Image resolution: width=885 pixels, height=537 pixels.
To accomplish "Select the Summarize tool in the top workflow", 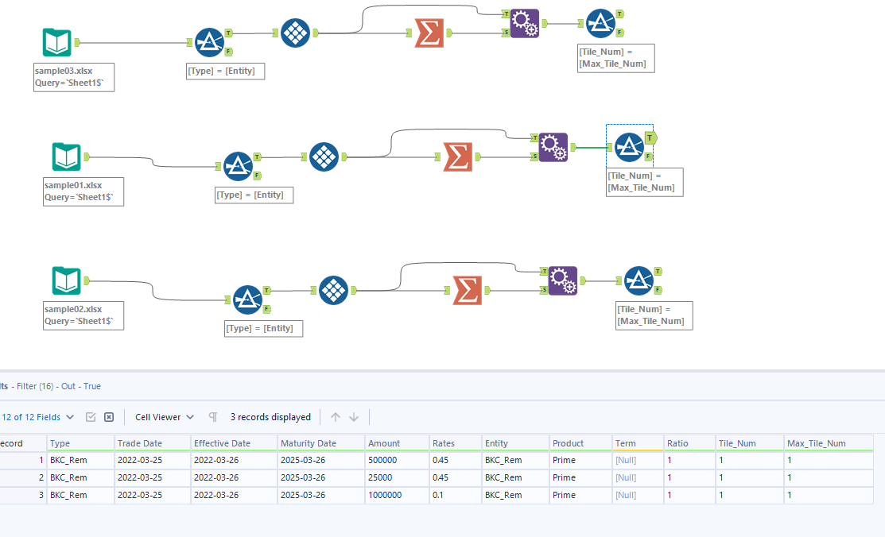I will click(x=429, y=33).
